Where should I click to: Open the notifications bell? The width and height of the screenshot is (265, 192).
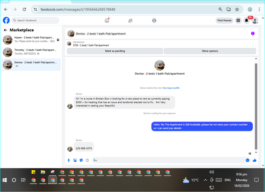pyautogui.click(x=246, y=21)
